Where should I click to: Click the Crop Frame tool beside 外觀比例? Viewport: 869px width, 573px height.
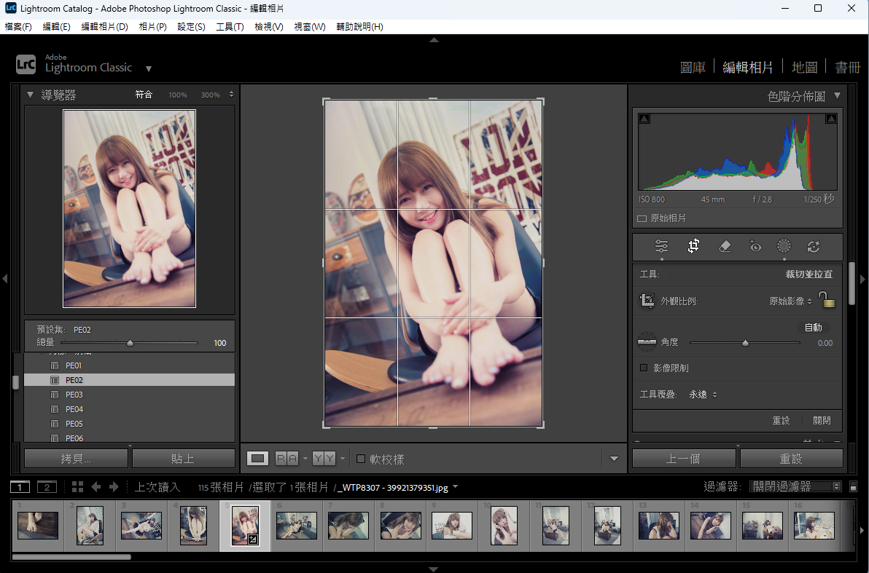point(647,301)
